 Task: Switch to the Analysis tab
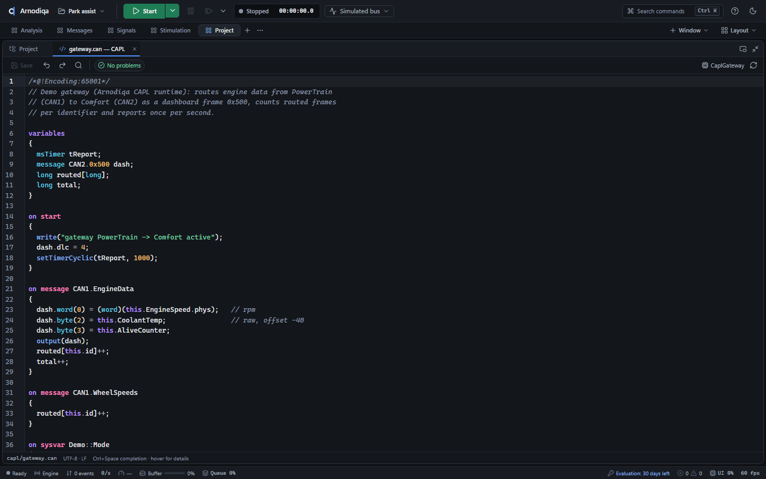click(27, 30)
